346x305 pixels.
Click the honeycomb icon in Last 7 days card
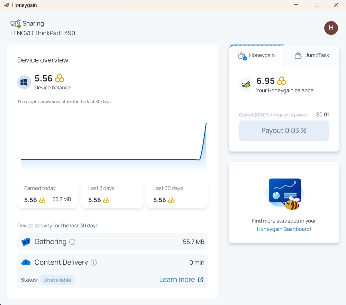click(106, 200)
